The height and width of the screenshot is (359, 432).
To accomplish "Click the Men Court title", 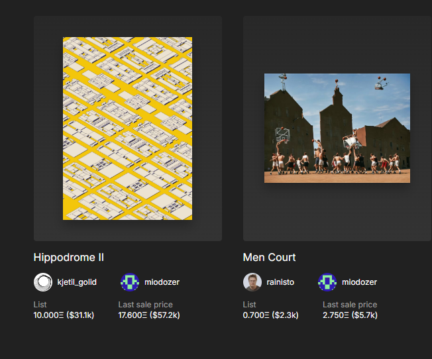I will (x=269, y=257).
